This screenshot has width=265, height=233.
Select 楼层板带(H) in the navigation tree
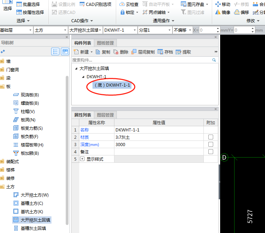pyautogui.click(x=28, y=145)
